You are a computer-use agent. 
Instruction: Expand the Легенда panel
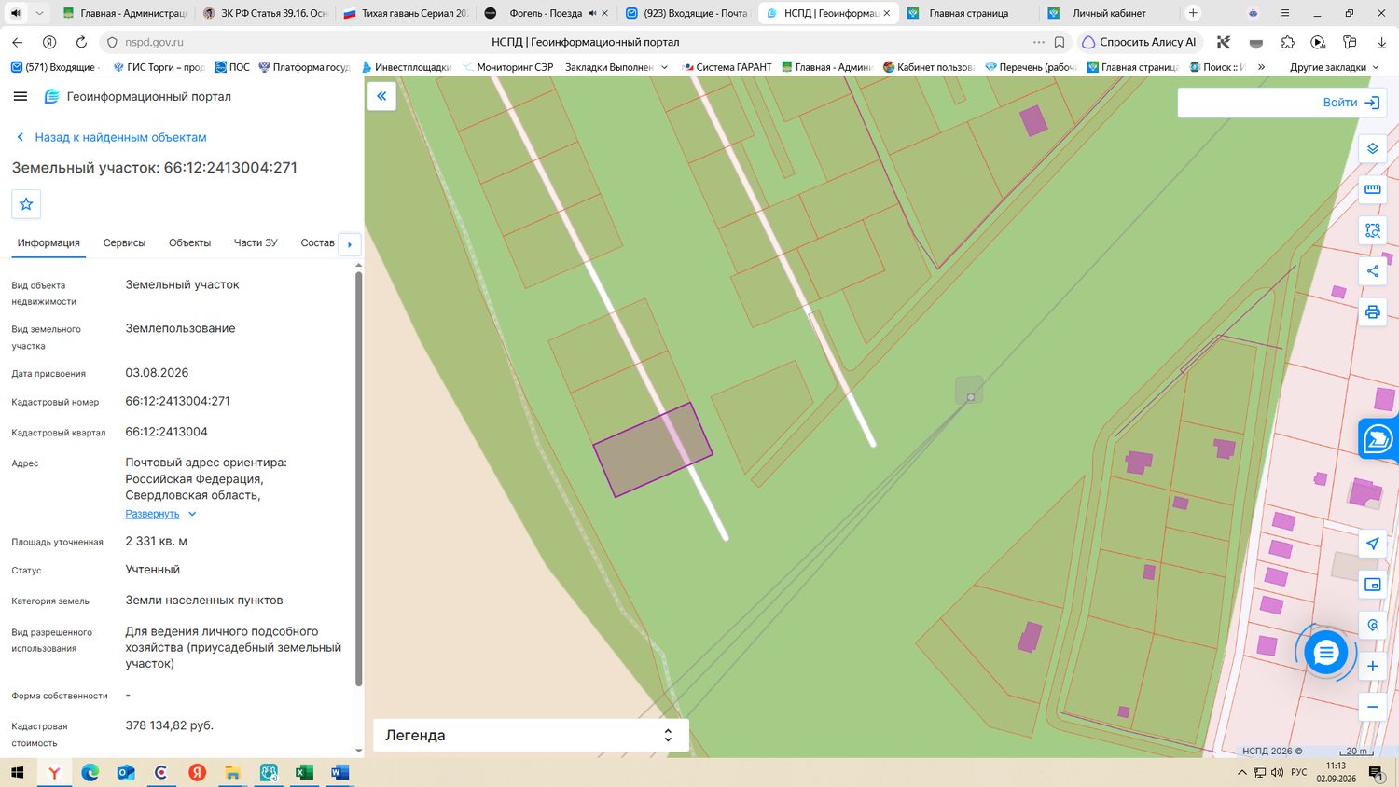(x=531, y=735)
